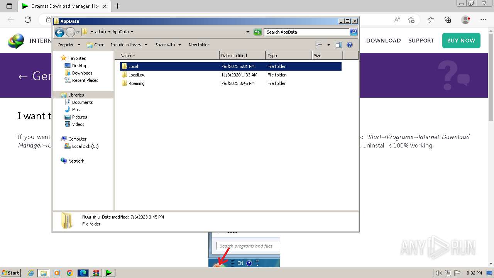Sort by the Type column header
The image size is (494, 278).
coord(289,56)
